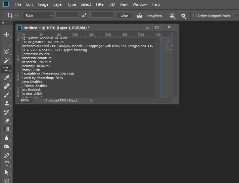
Task: Select the Crop tool in the toolbox
Action: click(x=7, y=69)
